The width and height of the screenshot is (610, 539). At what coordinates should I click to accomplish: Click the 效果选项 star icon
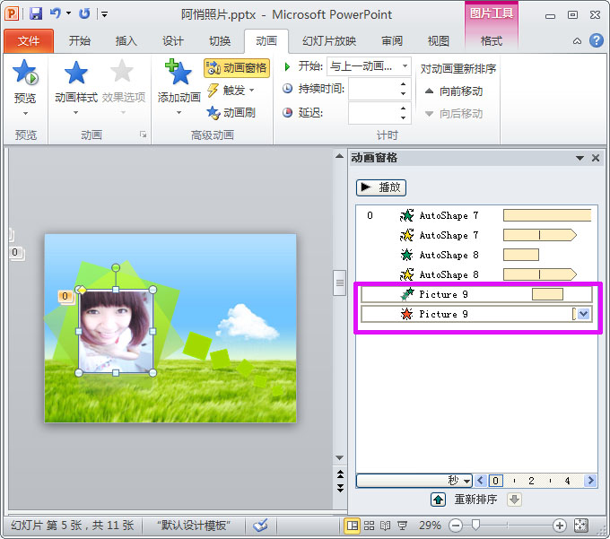click(x=122, y=72)
